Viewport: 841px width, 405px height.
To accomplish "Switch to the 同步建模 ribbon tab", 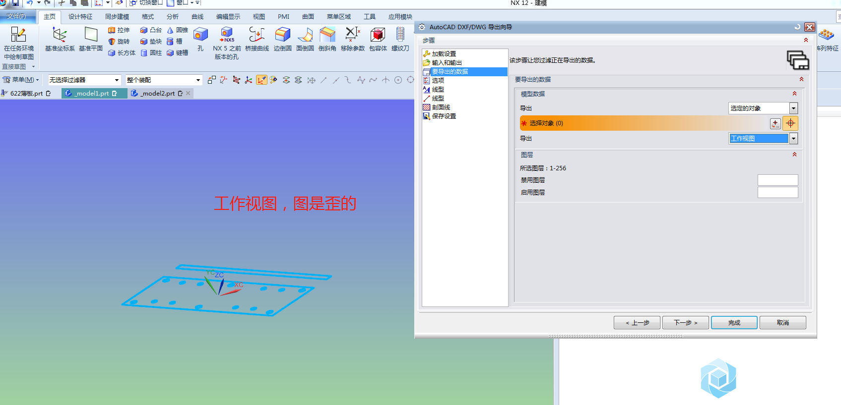I will pyautogui.click(x=117, y=17).
